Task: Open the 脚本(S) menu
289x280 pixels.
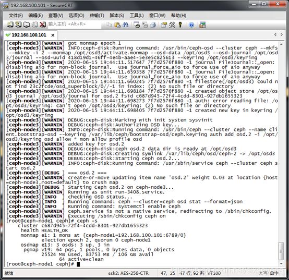Action: pyautogui.click(x=117, y=16)
